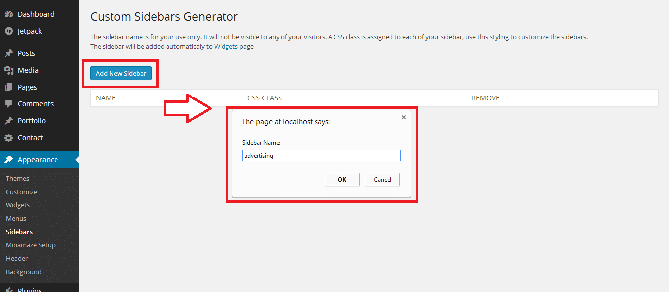Screen dimensions: 669x292
Task: Open the Customize submenu item
Action: tap(21, 192)
